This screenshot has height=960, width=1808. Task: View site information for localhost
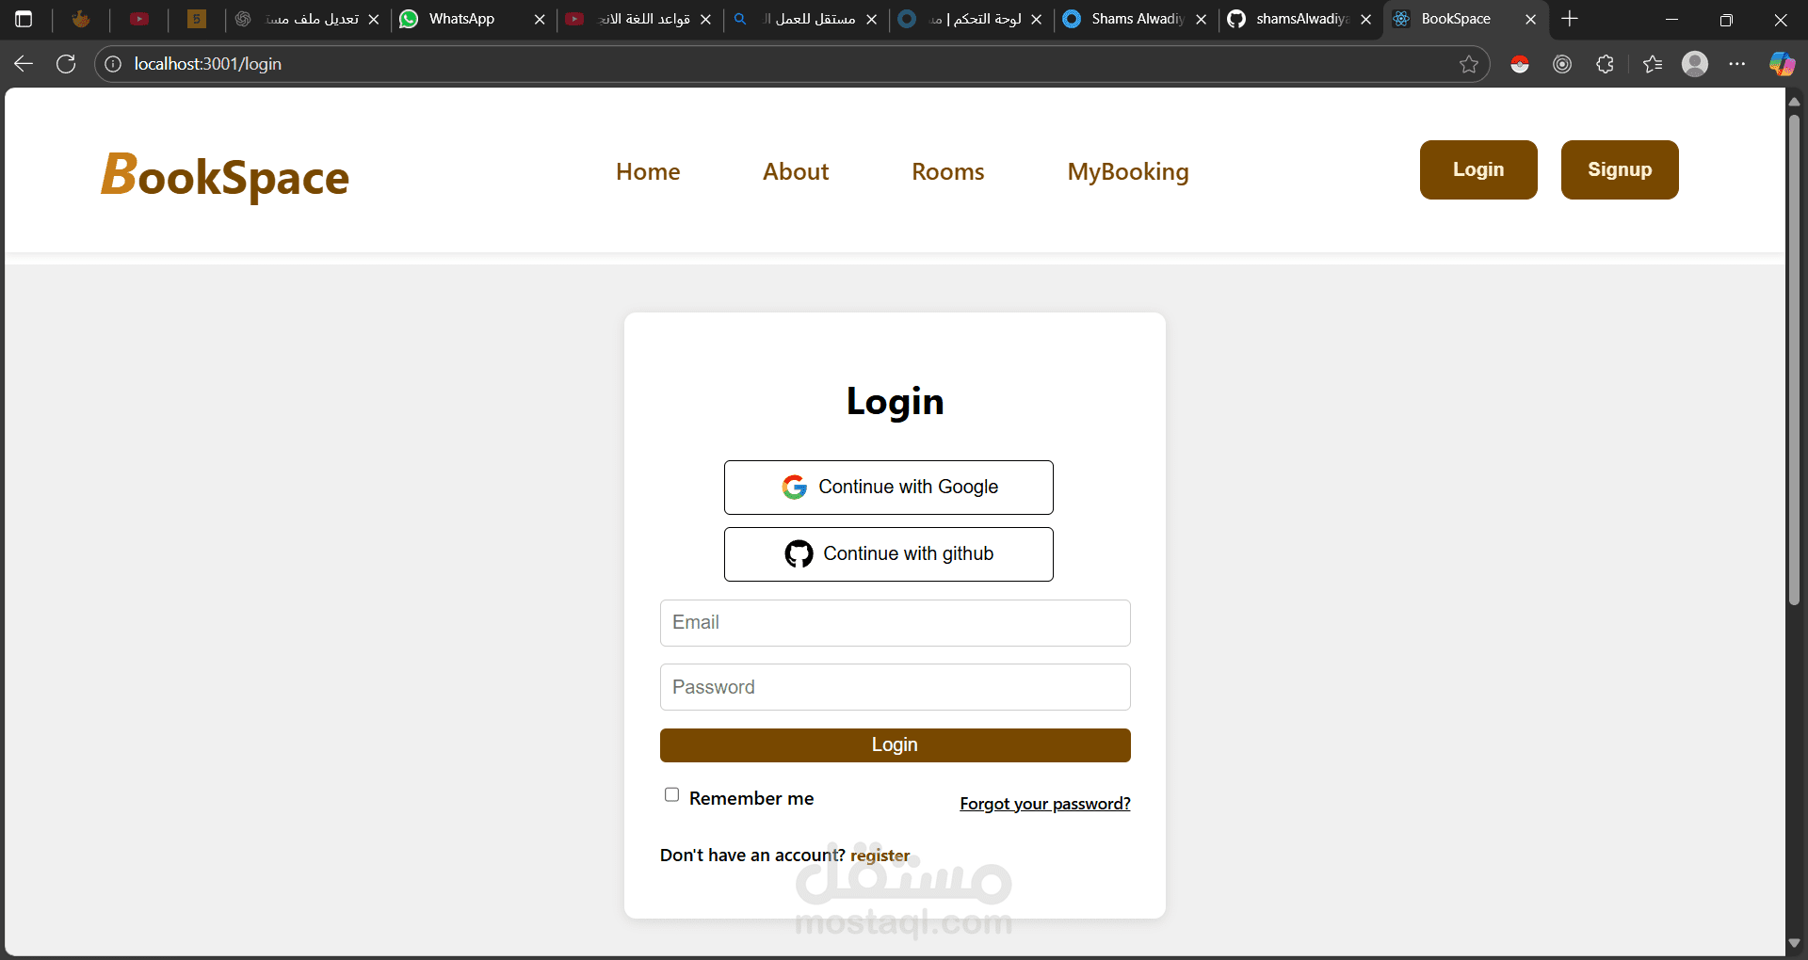tap(113, 64)
